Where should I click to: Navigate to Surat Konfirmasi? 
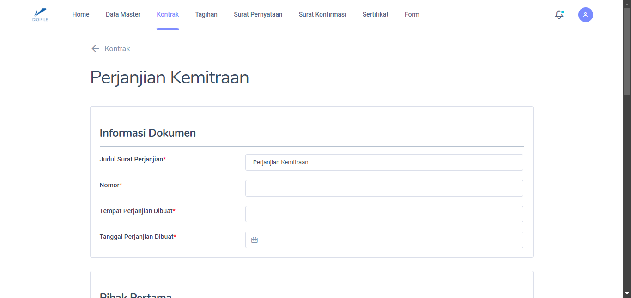tap(322, 14)
